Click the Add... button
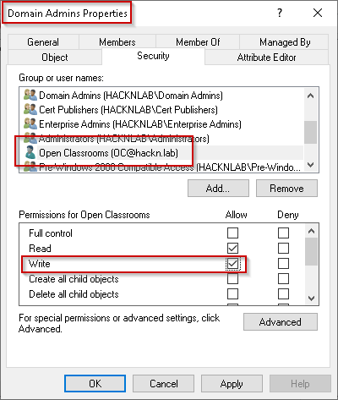Viewport: 338px width, 400px height. 218,189
